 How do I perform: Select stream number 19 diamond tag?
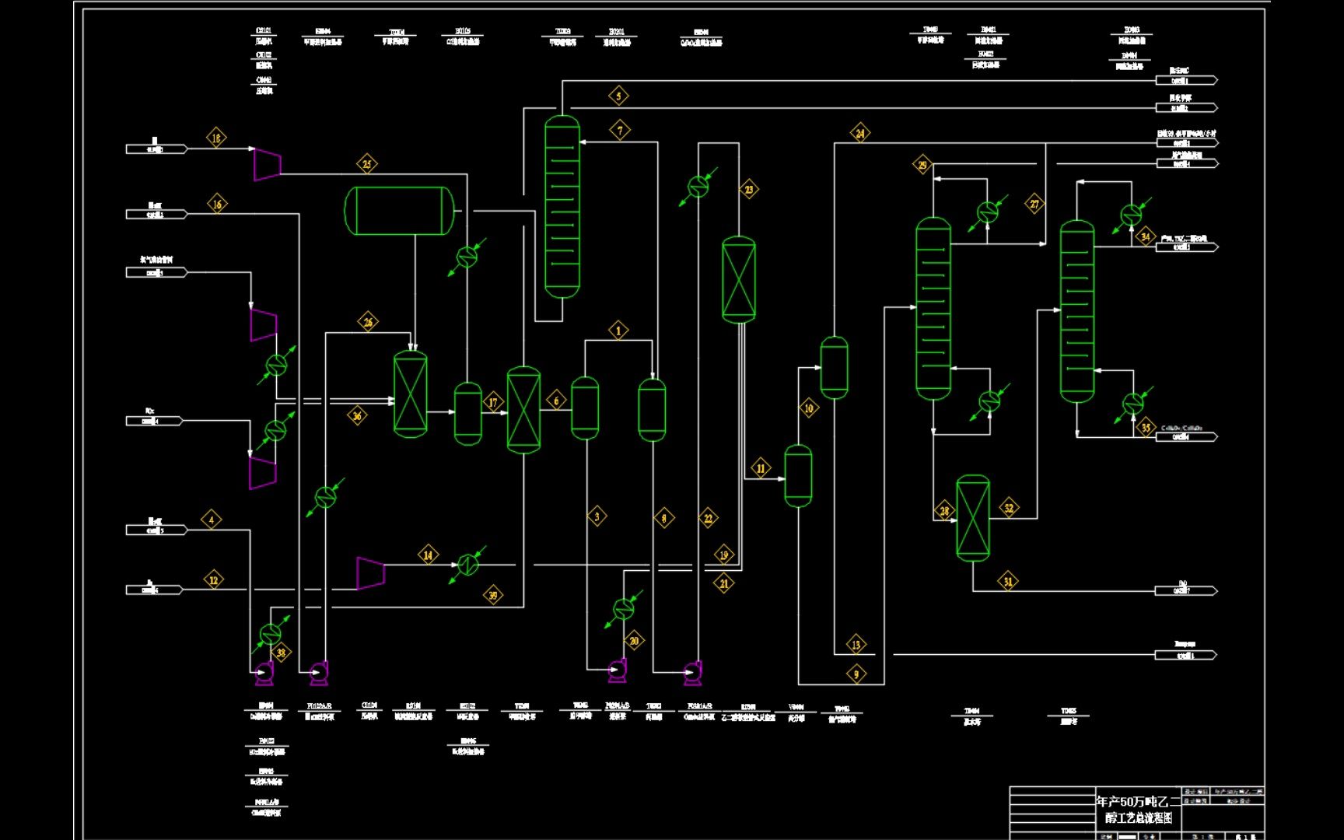[723, 554]
